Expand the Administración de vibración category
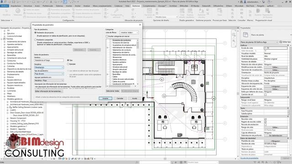This screenshot has width=292, height=164. (108, 47)
